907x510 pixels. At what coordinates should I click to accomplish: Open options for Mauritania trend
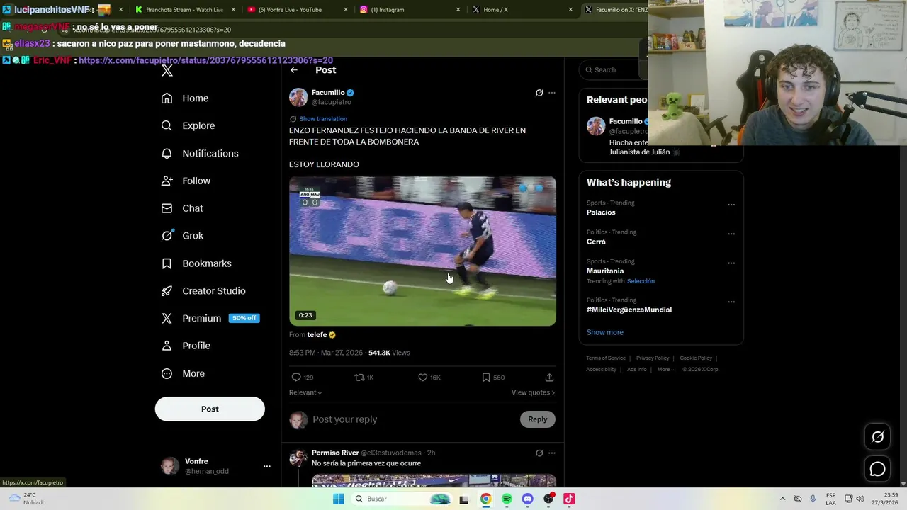coord(731,263)
